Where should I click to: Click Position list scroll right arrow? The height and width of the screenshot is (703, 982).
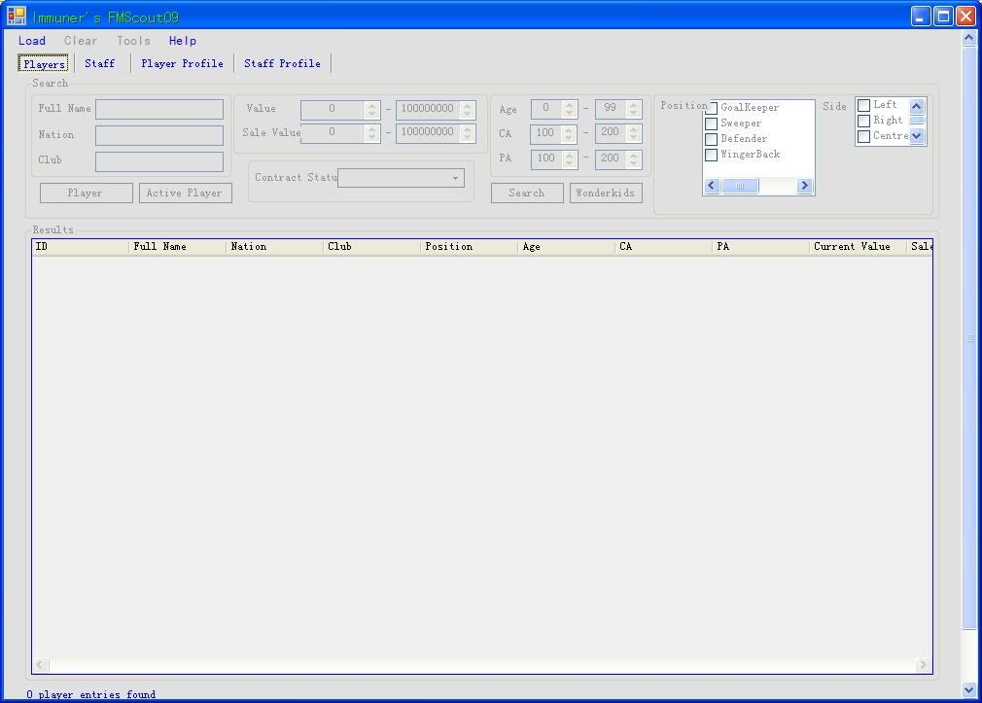[x=805, y=186]
